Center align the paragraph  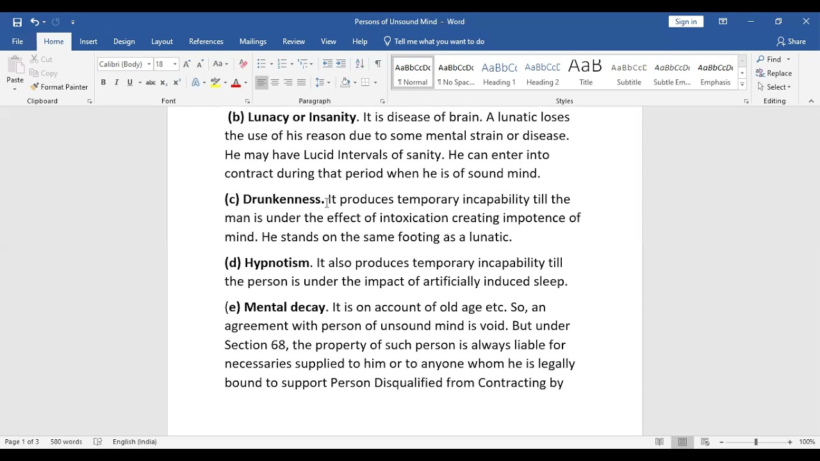[275, 83]
